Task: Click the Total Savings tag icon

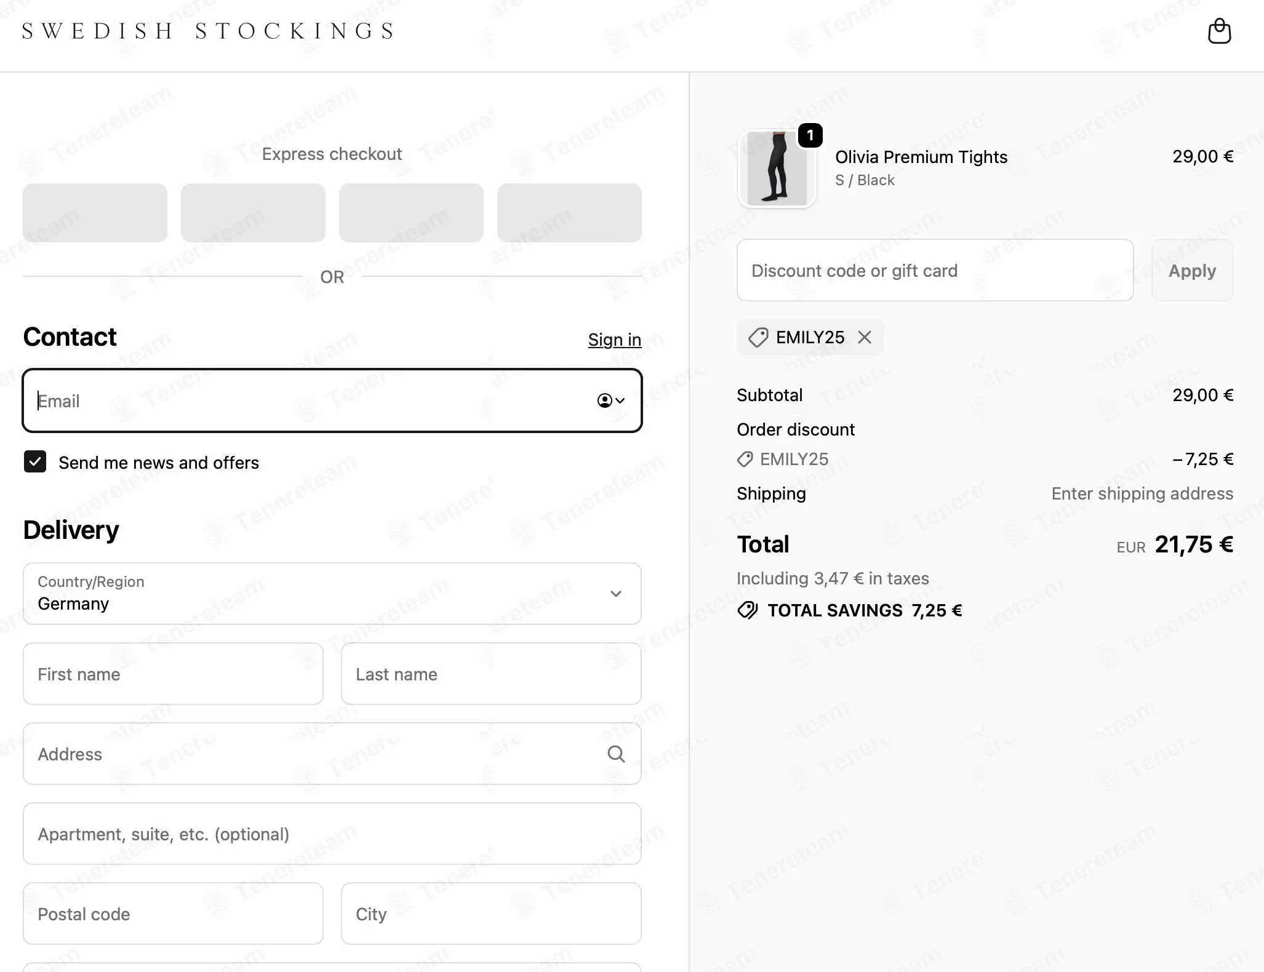Action: pos(747,610)
